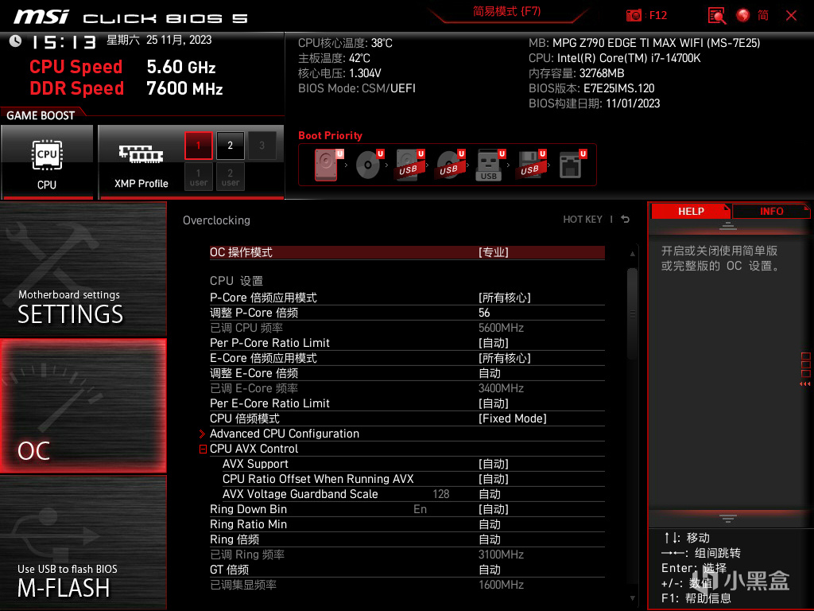Select the USB key boot device icon

pos(490,165)
